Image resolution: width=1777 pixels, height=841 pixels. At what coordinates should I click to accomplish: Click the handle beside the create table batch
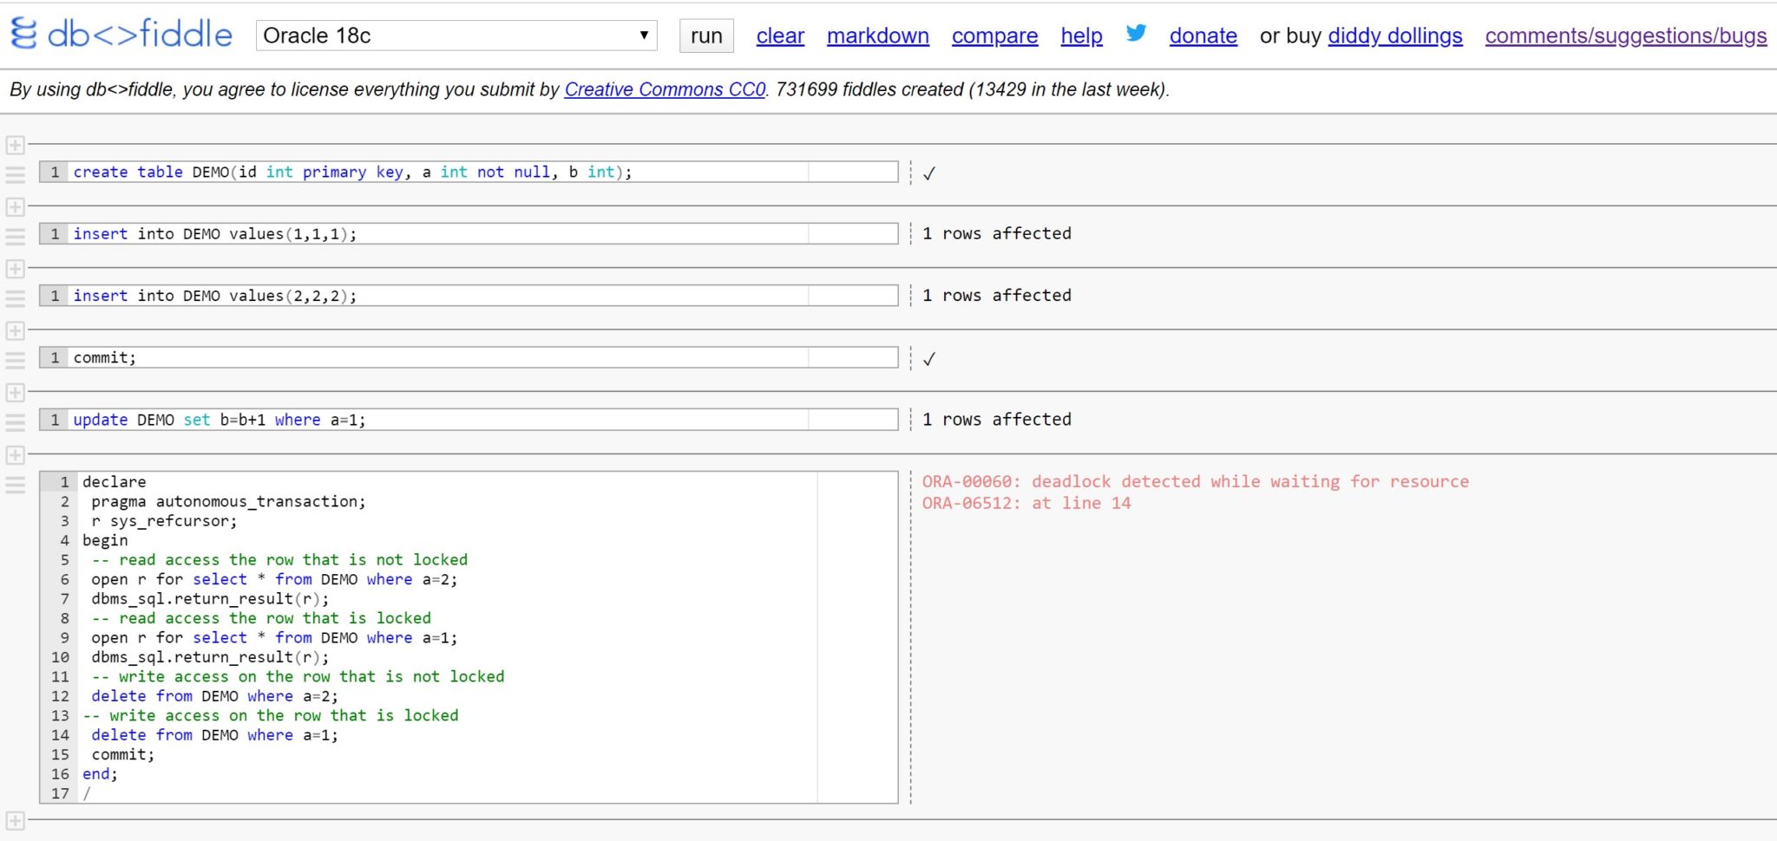pos(16,174)
